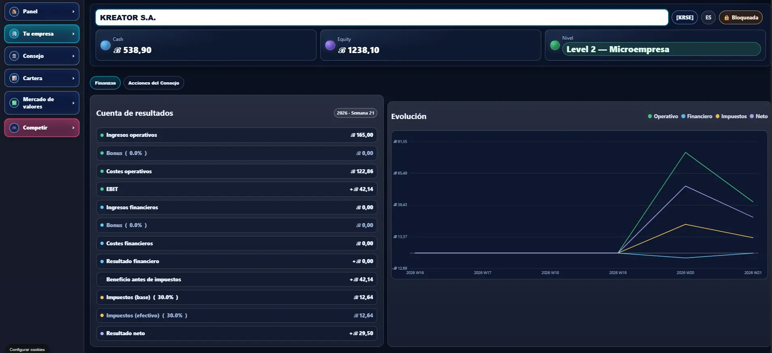Click the green dot beside Ingresos operativos
772x353 pixels.
[102, 135]
